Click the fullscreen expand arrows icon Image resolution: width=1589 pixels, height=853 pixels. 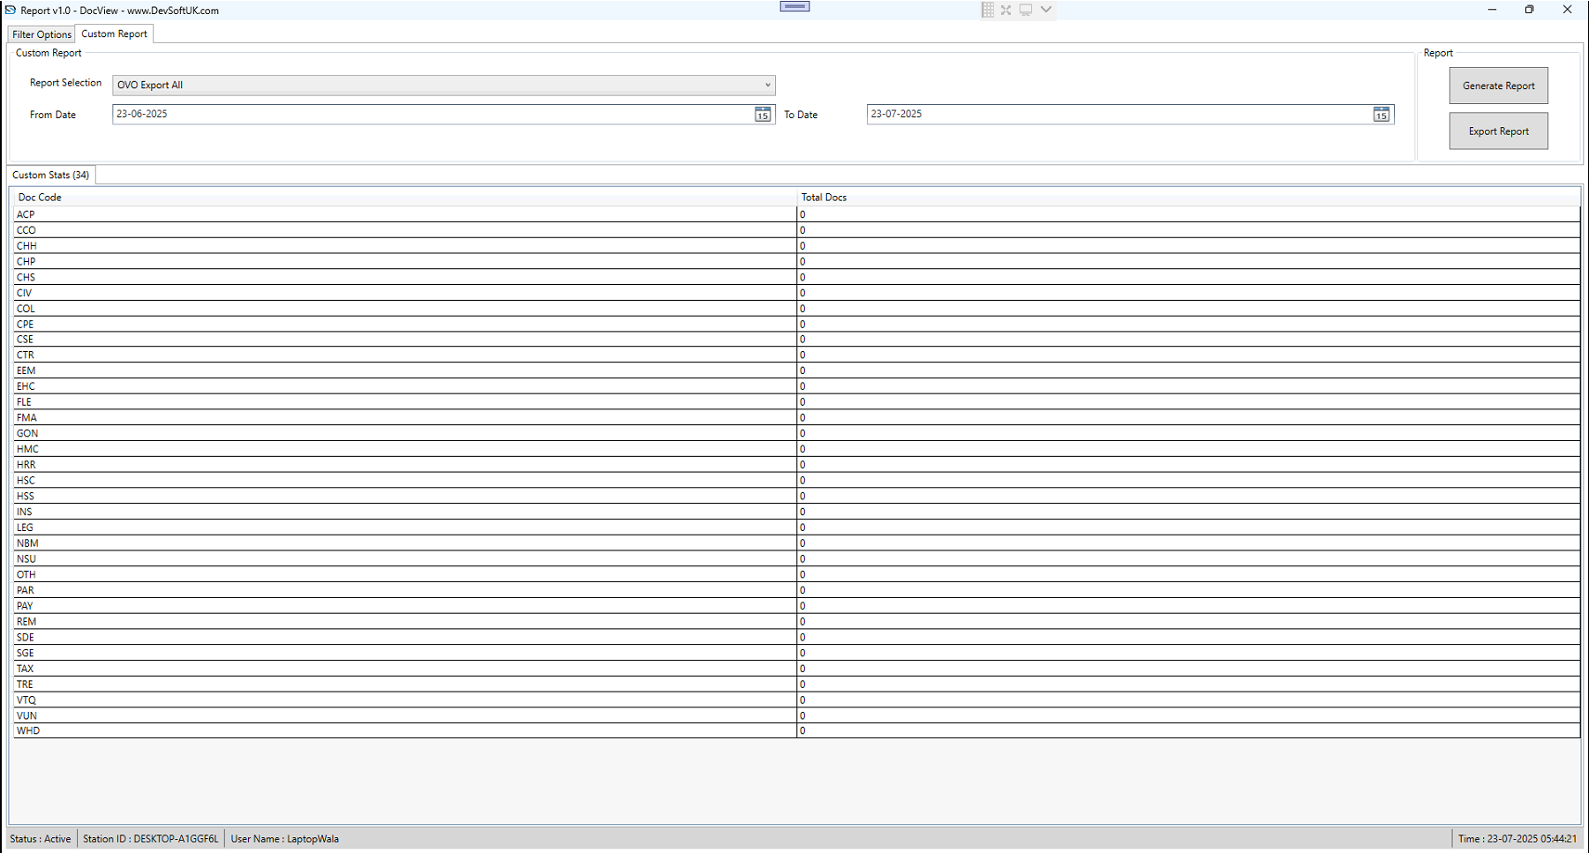point(1005,10)
